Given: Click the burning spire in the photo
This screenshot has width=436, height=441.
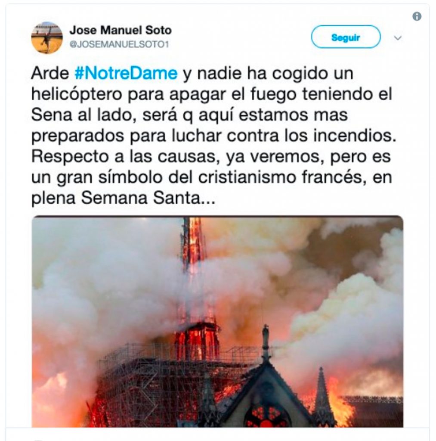Looking at the screenshot, I should pyautogui.click(x=193, y=270).
